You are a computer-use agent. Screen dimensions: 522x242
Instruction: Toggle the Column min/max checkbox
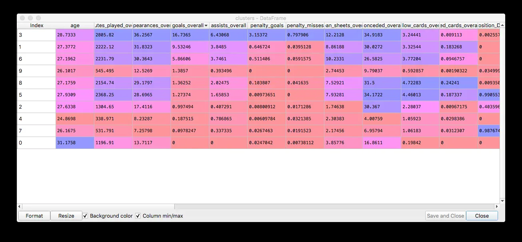point(138,216)
